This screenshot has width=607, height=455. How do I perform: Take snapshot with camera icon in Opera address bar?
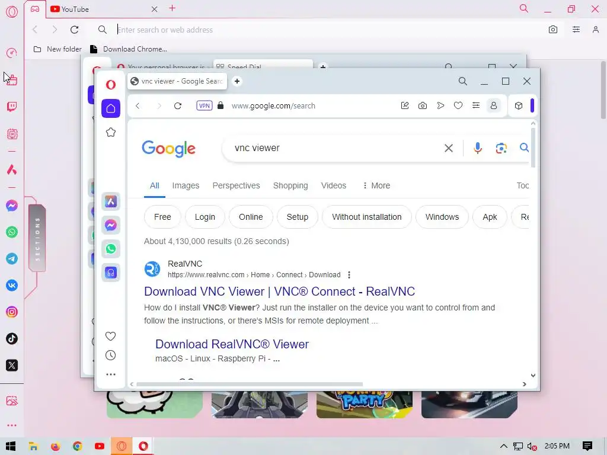[x=423, y=105]
